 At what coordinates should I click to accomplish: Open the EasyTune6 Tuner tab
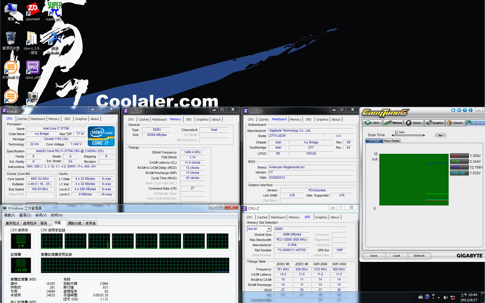coord(414,123)
